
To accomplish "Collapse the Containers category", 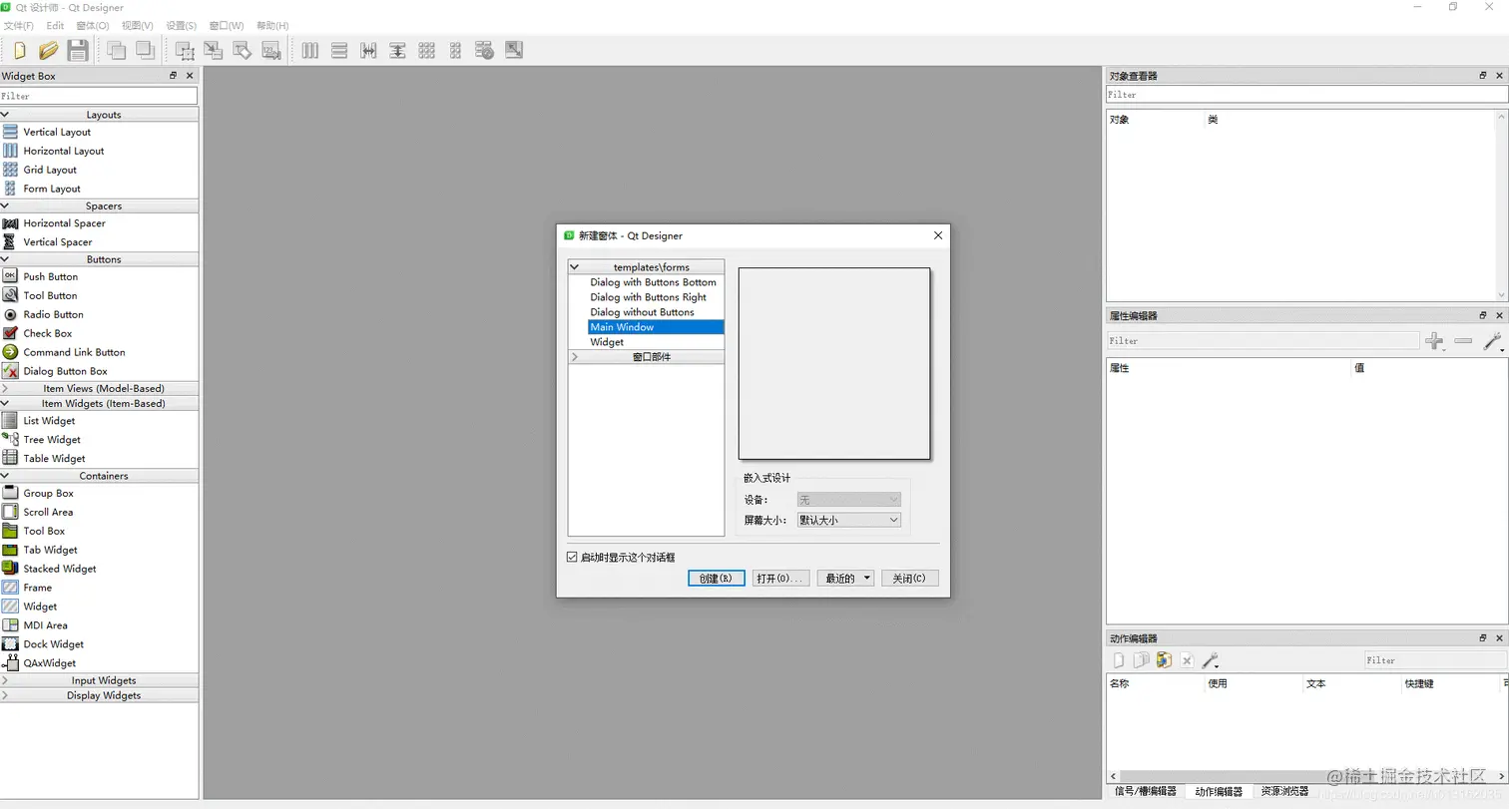I will click(5, 476).
